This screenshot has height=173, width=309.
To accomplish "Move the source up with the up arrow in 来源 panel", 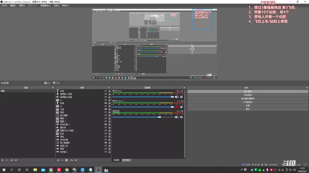I will coord(71,160).
